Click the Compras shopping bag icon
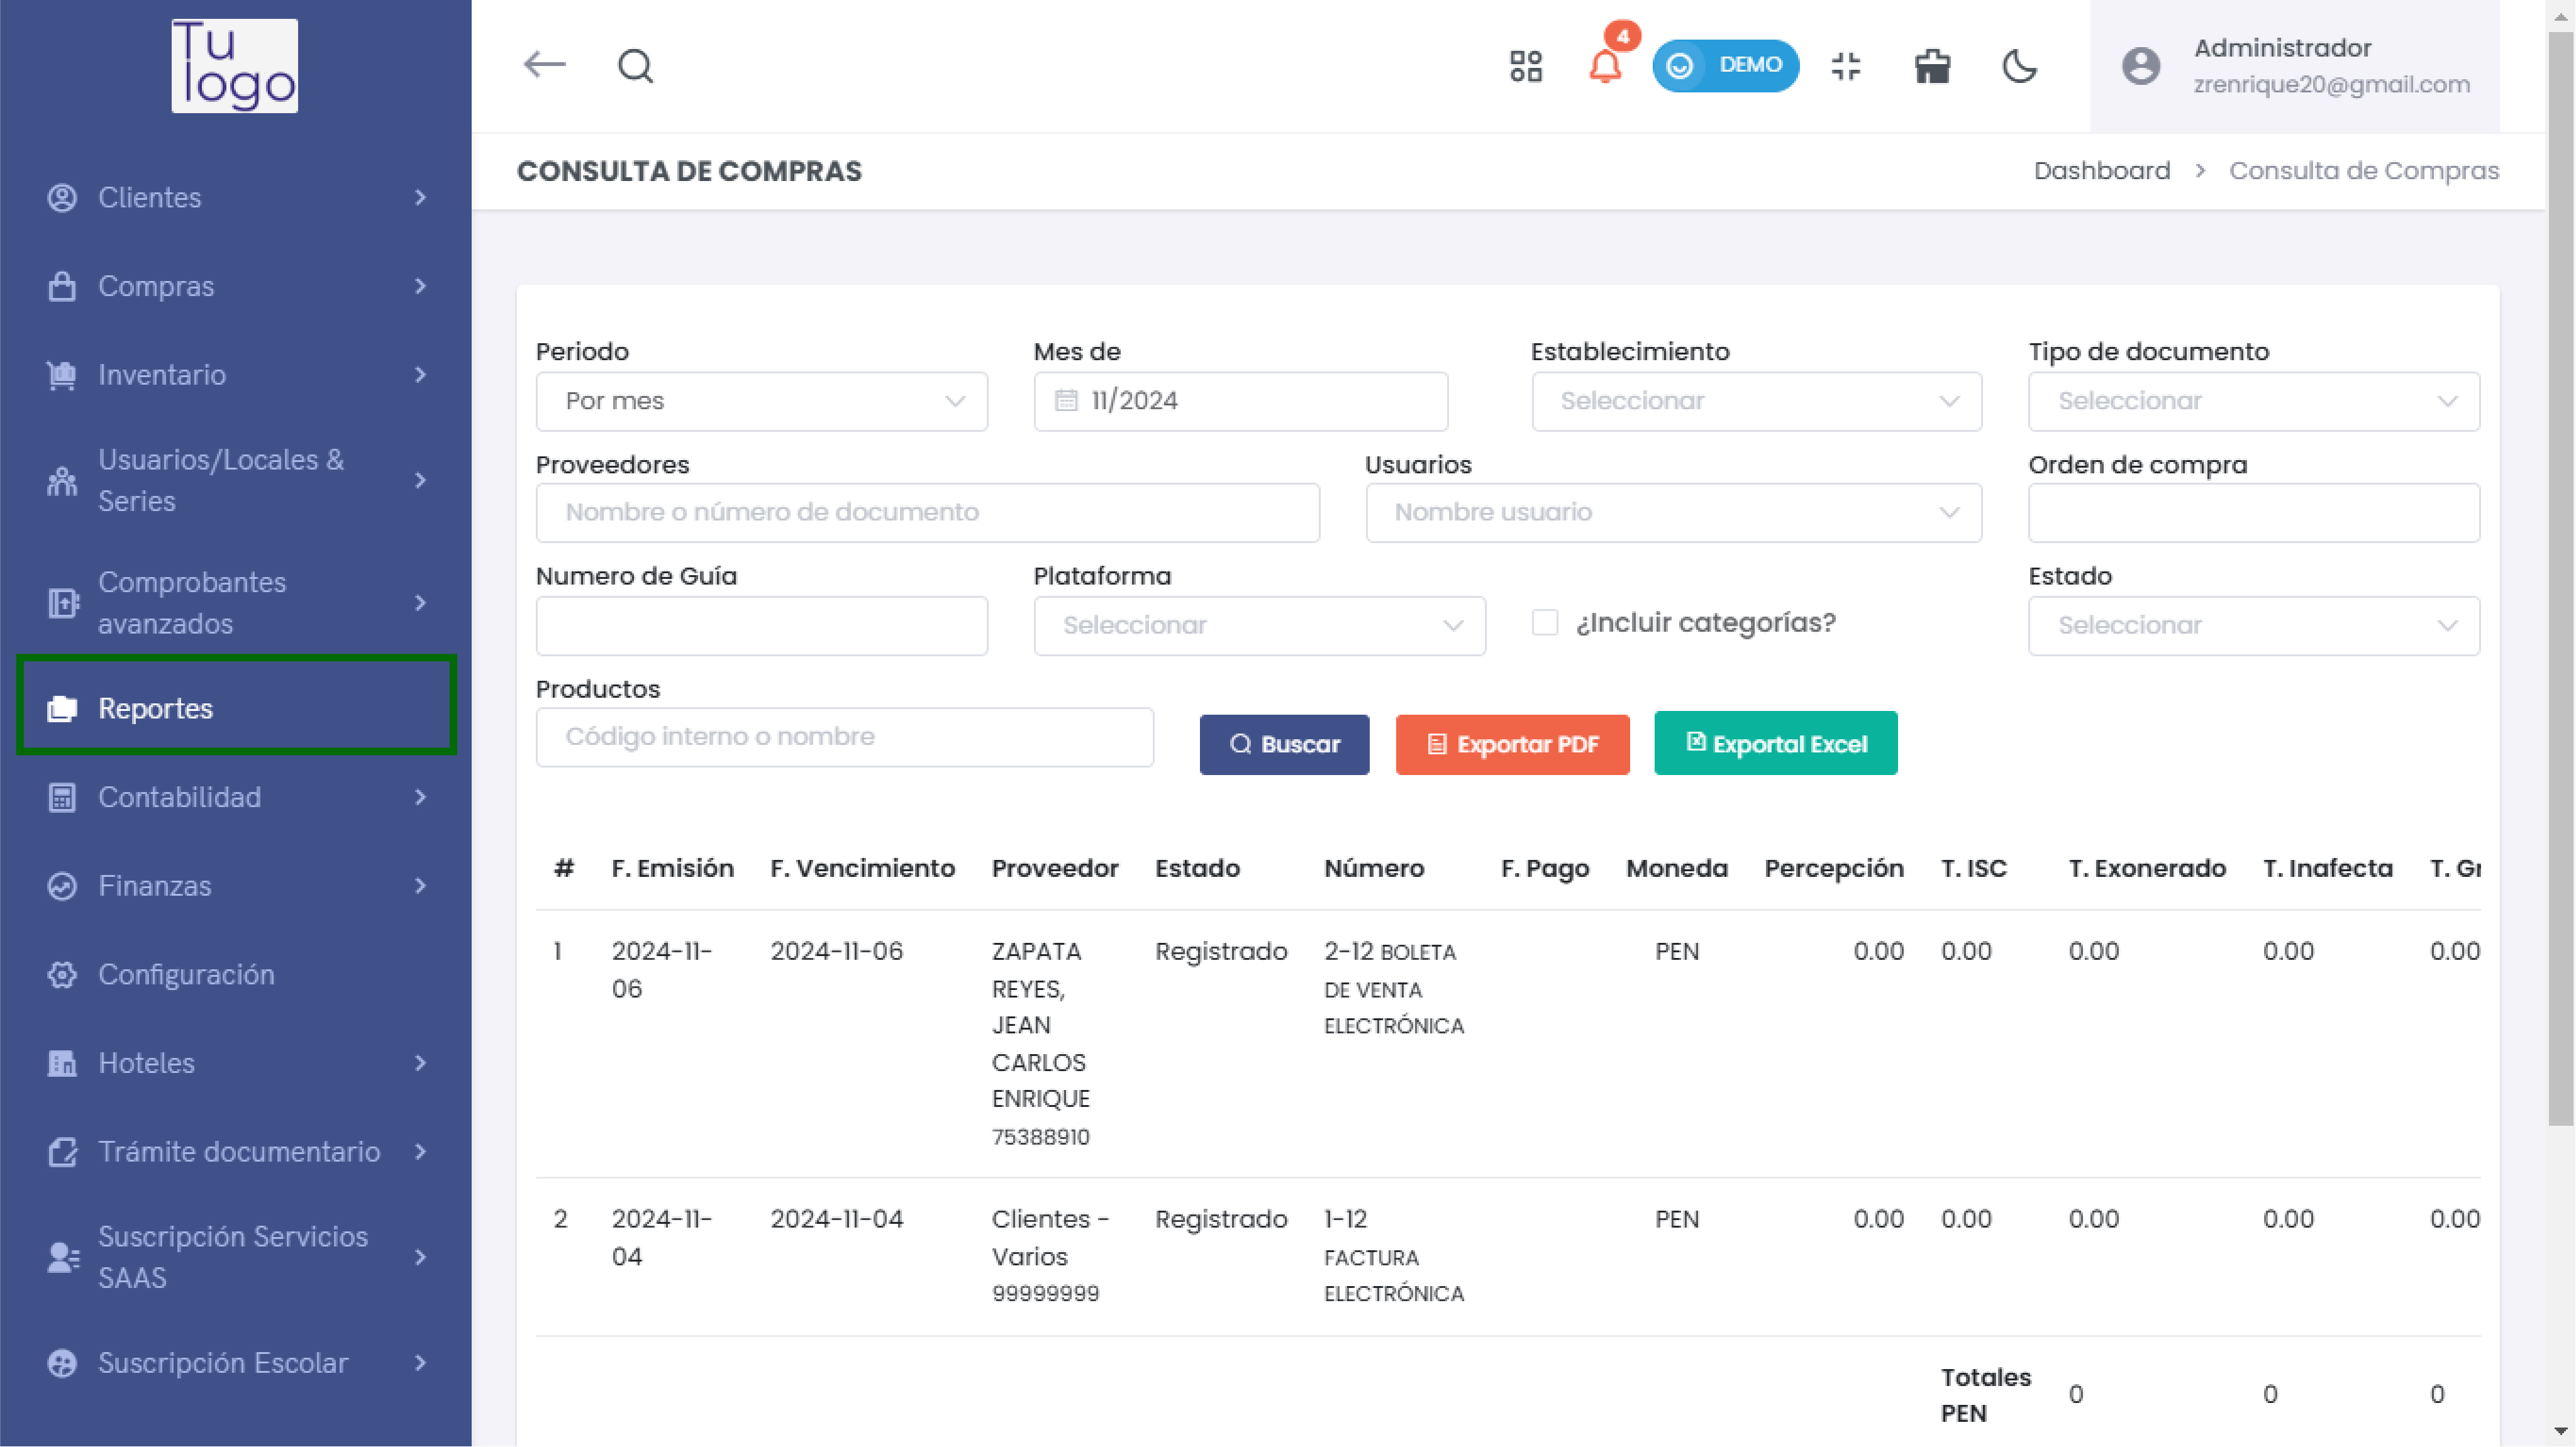Image resolution: width=2576 pixels, height=1447 pixels. click(62, 287)
